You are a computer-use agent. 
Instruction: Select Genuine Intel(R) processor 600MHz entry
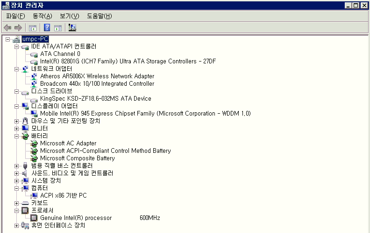pyautogui.click(x=100, y=218)
